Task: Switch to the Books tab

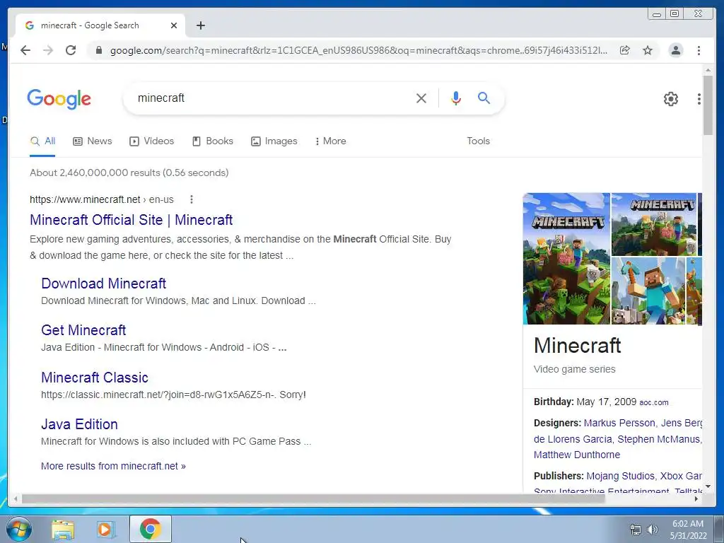Action: pos(212,141)
